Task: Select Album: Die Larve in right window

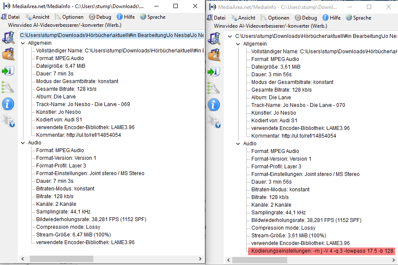Action: [271, 98]
